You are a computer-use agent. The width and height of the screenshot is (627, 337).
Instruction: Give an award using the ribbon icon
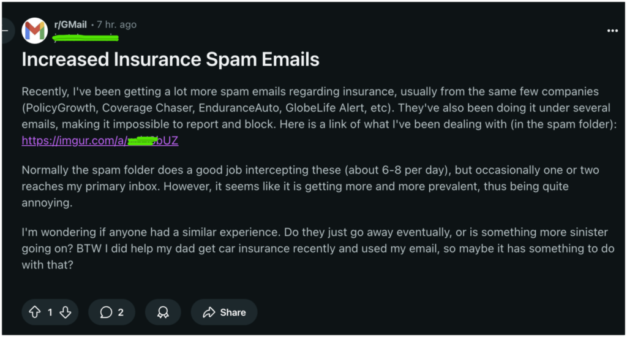point(163,312)
